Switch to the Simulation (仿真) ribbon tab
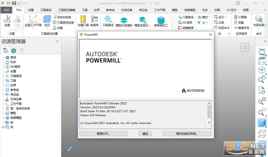The height and width of the screenshot is (157, 268). click(x=217, y=10)
